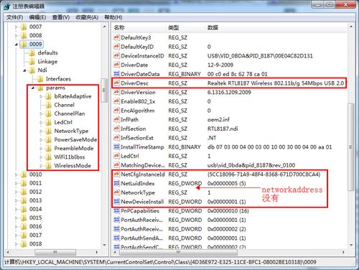Click the params folder icon
359x270 pixels.
tap(40, 88)
